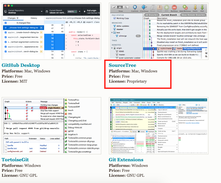Open the Current Repository dropdown in GitHub Desktop
The width and height of the screenshot is (221, 183).
tap(23, 12)
